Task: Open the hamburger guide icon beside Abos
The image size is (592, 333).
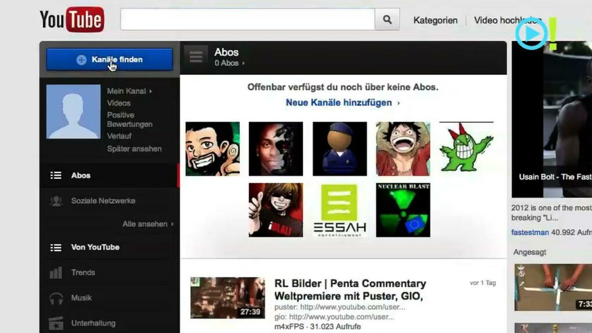Action: point(196,56)
